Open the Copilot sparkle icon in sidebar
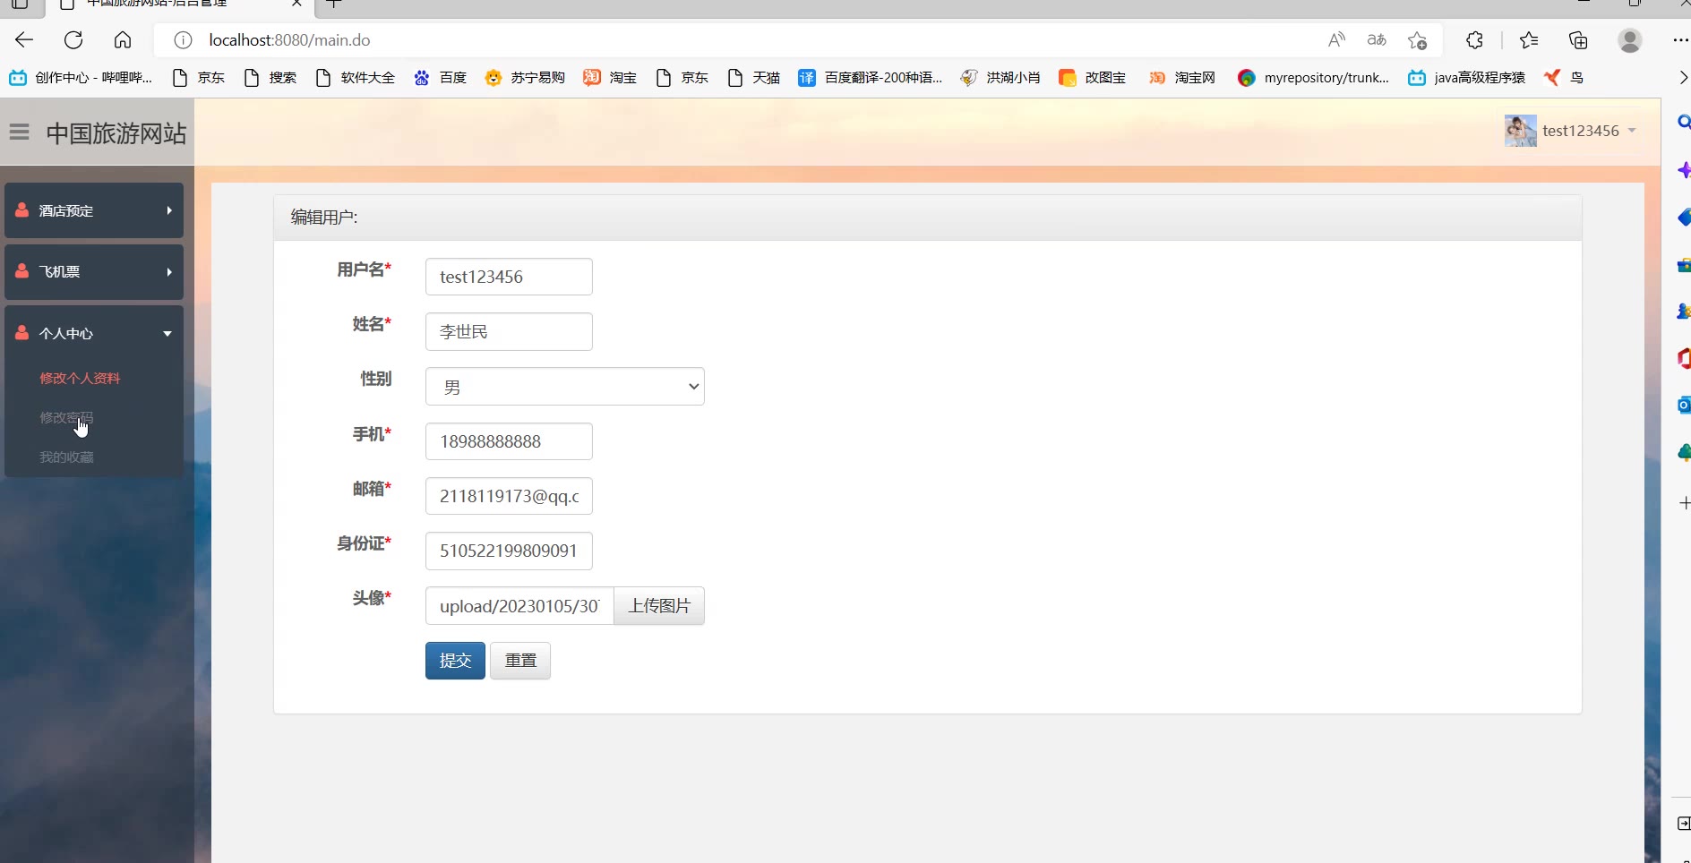1691x863 pixels. point(1684,170)
